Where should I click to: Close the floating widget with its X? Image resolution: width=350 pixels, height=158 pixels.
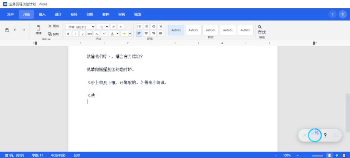pyautogui.click(x=304, y=135)
